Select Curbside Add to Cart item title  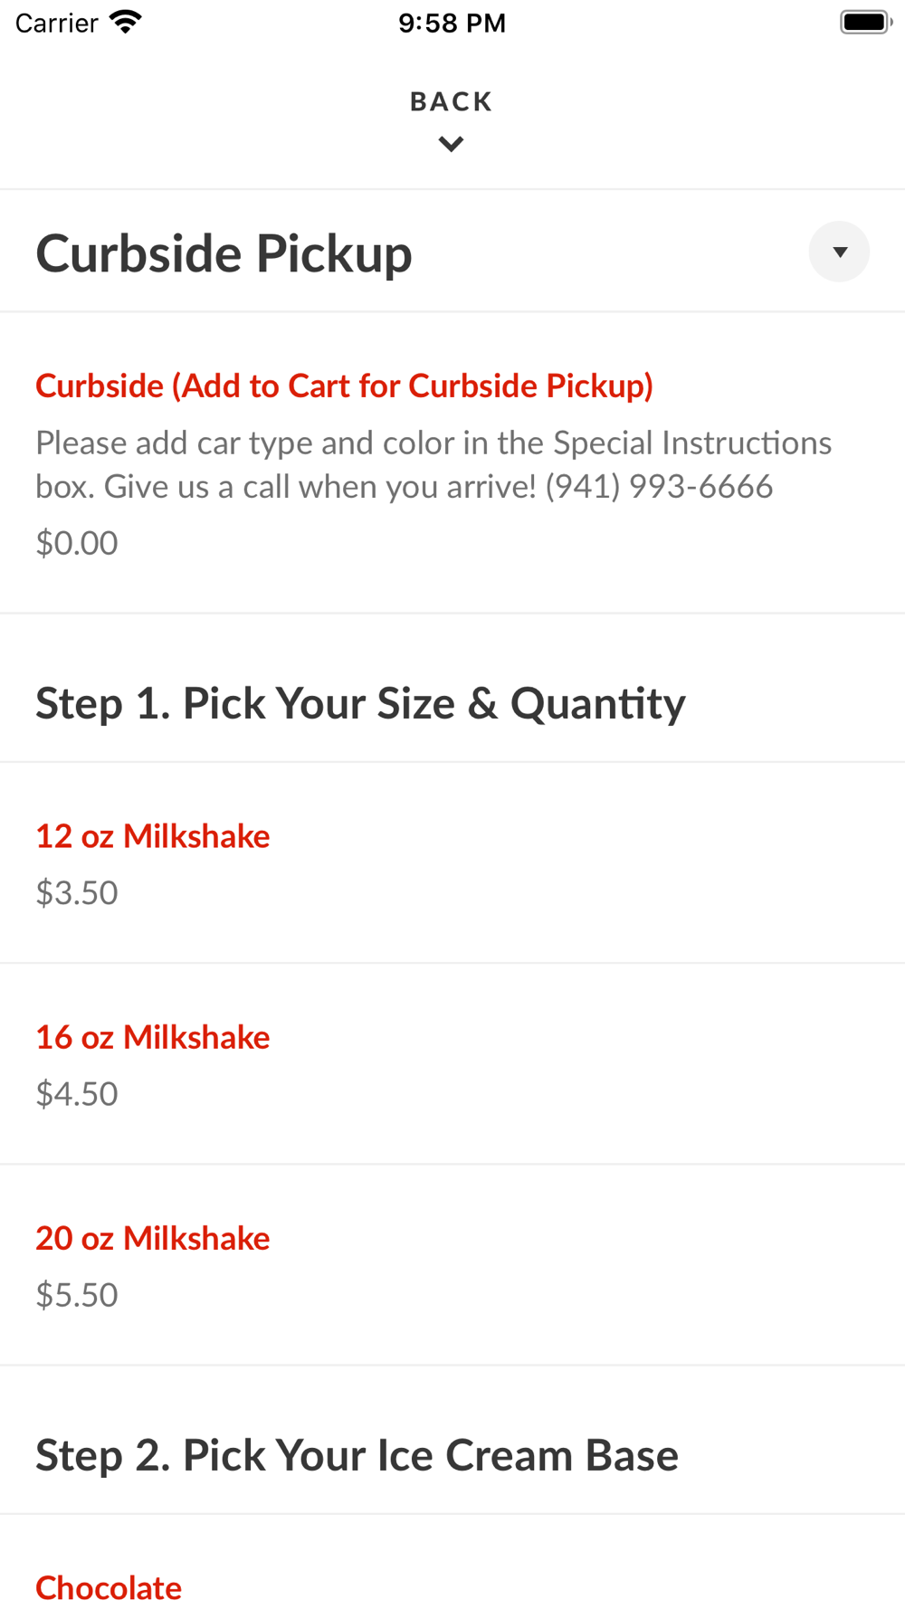coord(344,386)
